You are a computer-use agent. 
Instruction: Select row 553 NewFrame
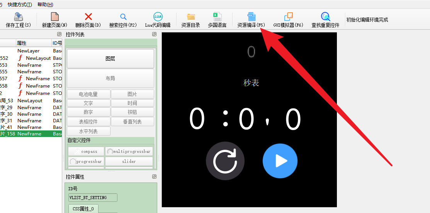click(31, 65)
